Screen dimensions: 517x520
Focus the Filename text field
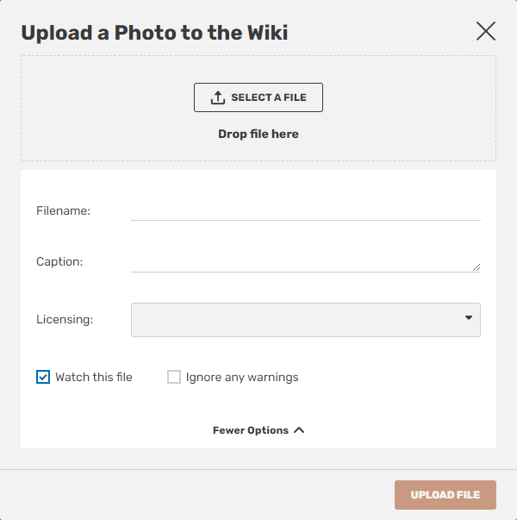coord(305,210)
